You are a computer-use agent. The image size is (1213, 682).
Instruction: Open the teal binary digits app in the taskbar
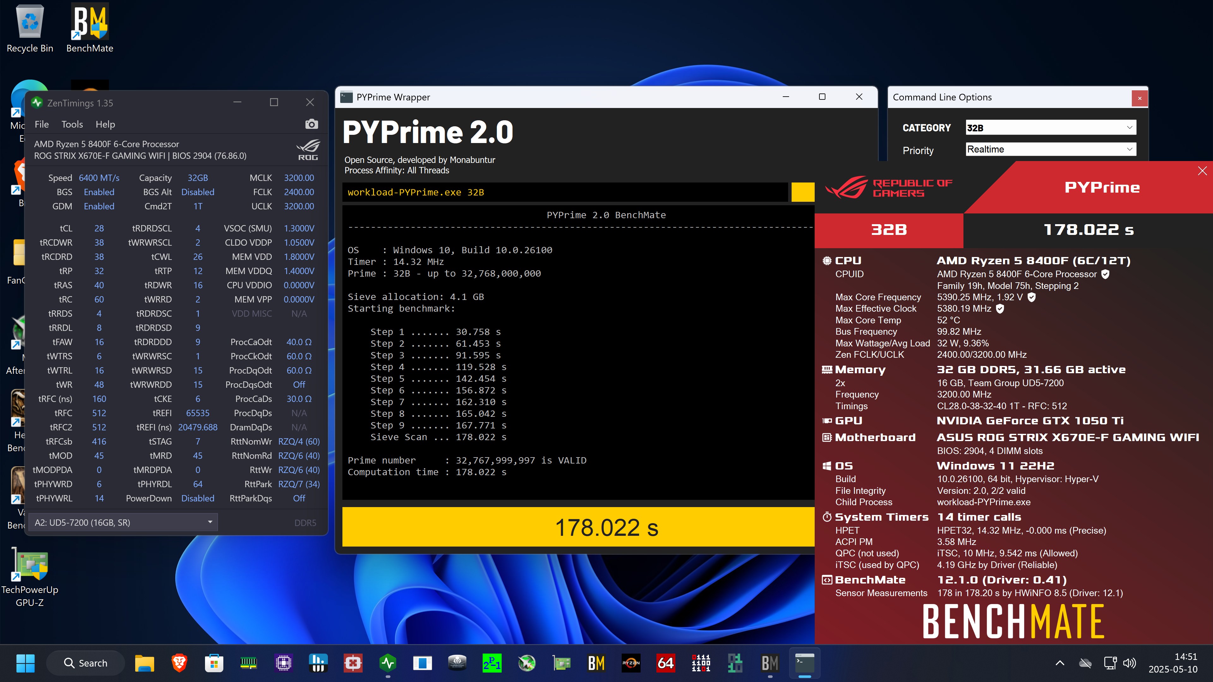click(735, 663)
